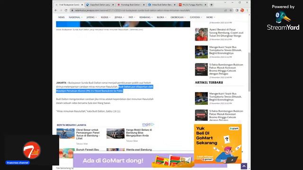Expand the MORE dropdown menu
The height and width of the screenshot is (170, 303).
point(210,17)
